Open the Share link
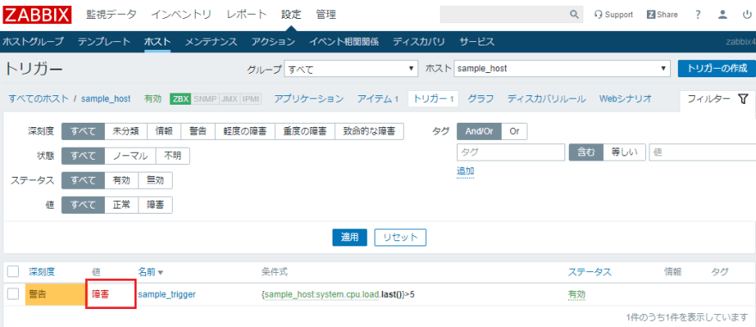The height and width of the screenshot is (327, 756). point(662,15)
